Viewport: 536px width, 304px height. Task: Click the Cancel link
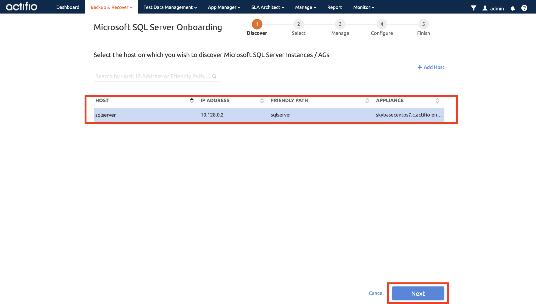[x=376, y=293]
